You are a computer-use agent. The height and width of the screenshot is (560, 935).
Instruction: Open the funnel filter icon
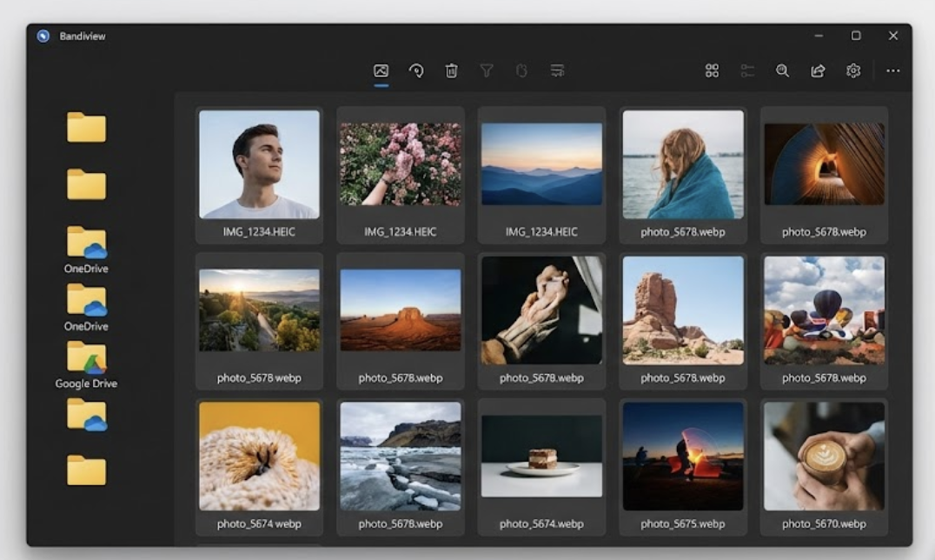coord(487,71)
